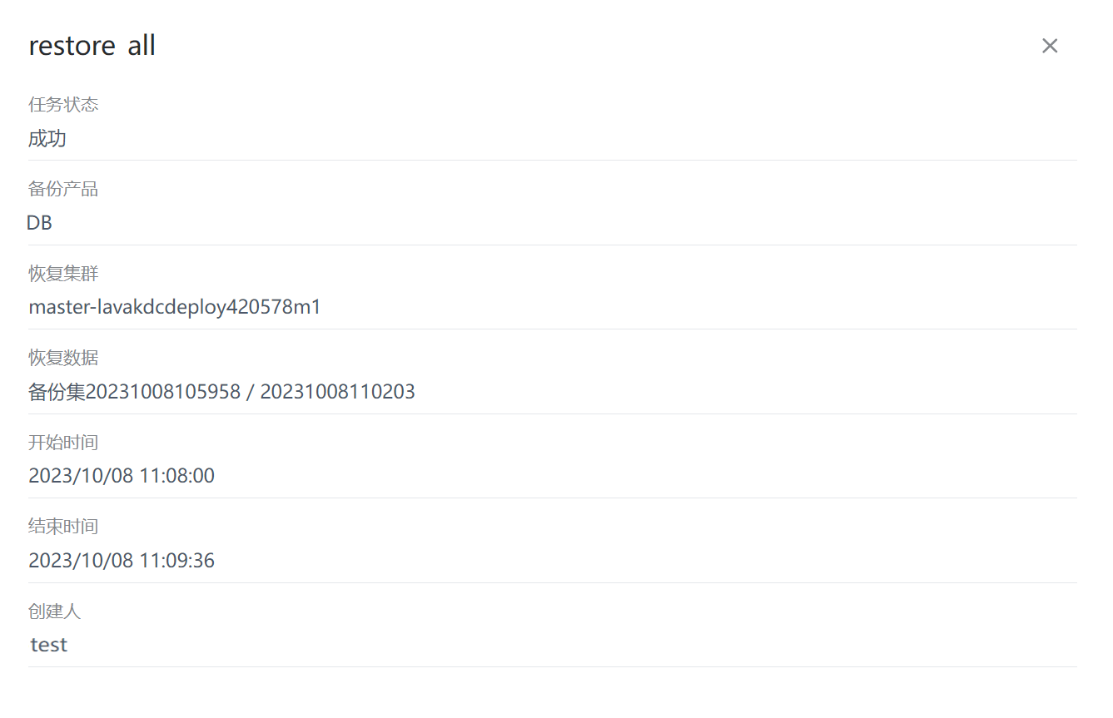Select the 恢复数据 field label
Viewport: 1113px width, 718px height.
63,358
